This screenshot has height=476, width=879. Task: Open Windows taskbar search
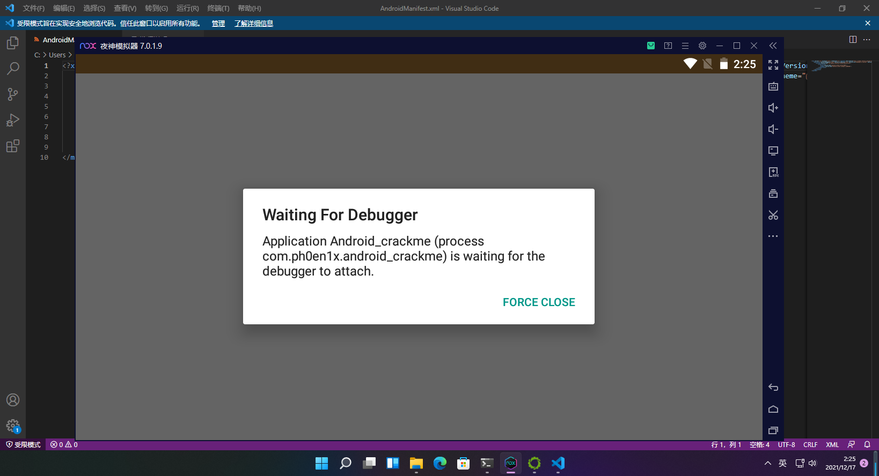tap(346, 463)
